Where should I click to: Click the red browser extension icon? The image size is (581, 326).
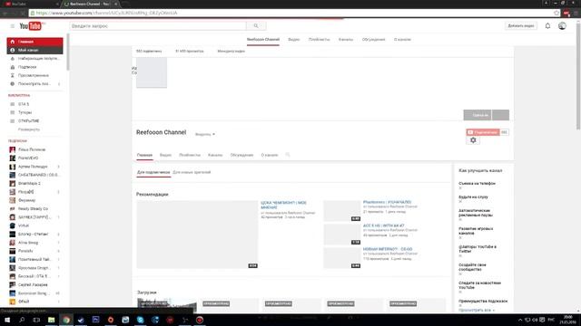(566, 14)
